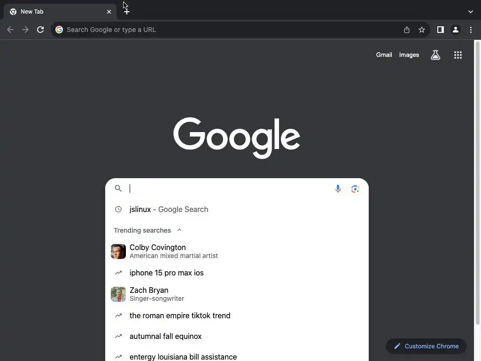Close the New Tab tab
The height and width of the screenshot is (361, 481).
[x=109, y=12]
